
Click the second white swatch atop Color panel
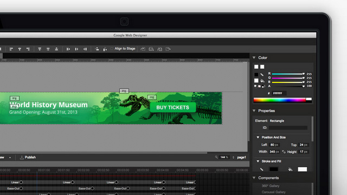tap(262, 67)
